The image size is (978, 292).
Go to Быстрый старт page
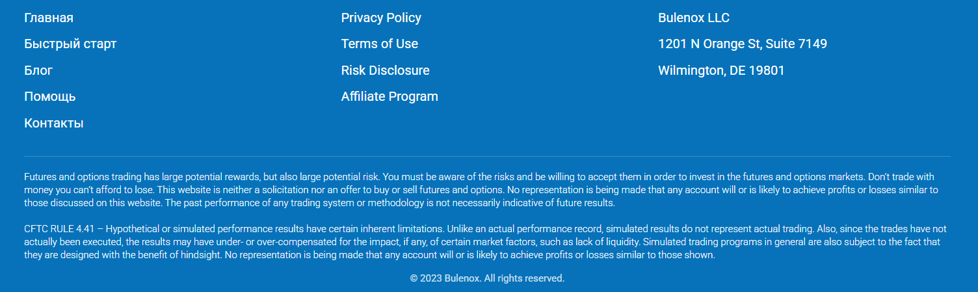tap(70, 44)
